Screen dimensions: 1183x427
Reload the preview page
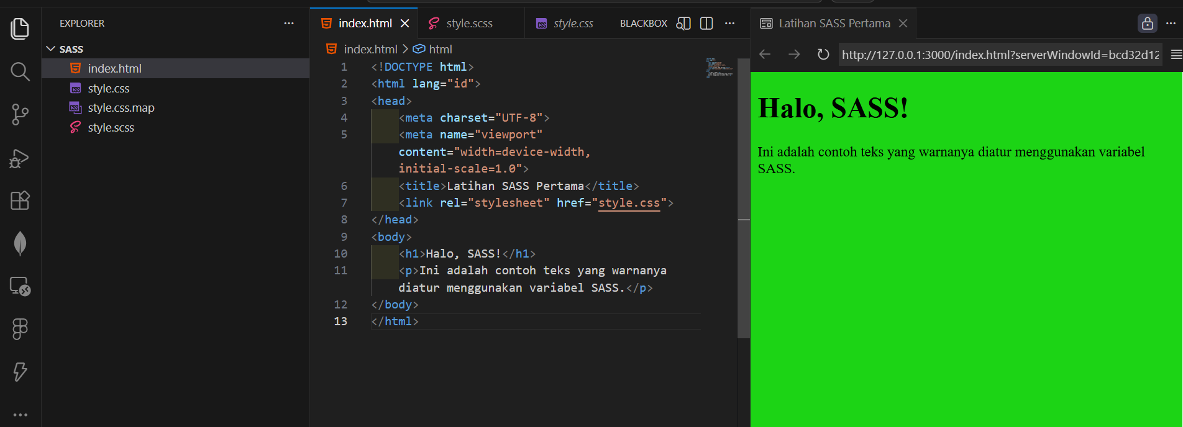(823, 55)
